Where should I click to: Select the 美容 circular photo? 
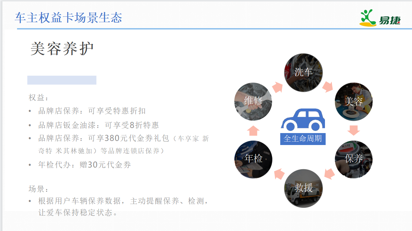353,102
